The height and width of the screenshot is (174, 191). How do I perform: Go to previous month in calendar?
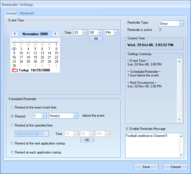(x=15, y=34)
